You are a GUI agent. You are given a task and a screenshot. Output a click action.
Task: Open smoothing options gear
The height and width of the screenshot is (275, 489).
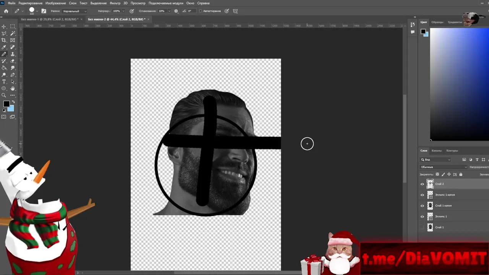176,11
